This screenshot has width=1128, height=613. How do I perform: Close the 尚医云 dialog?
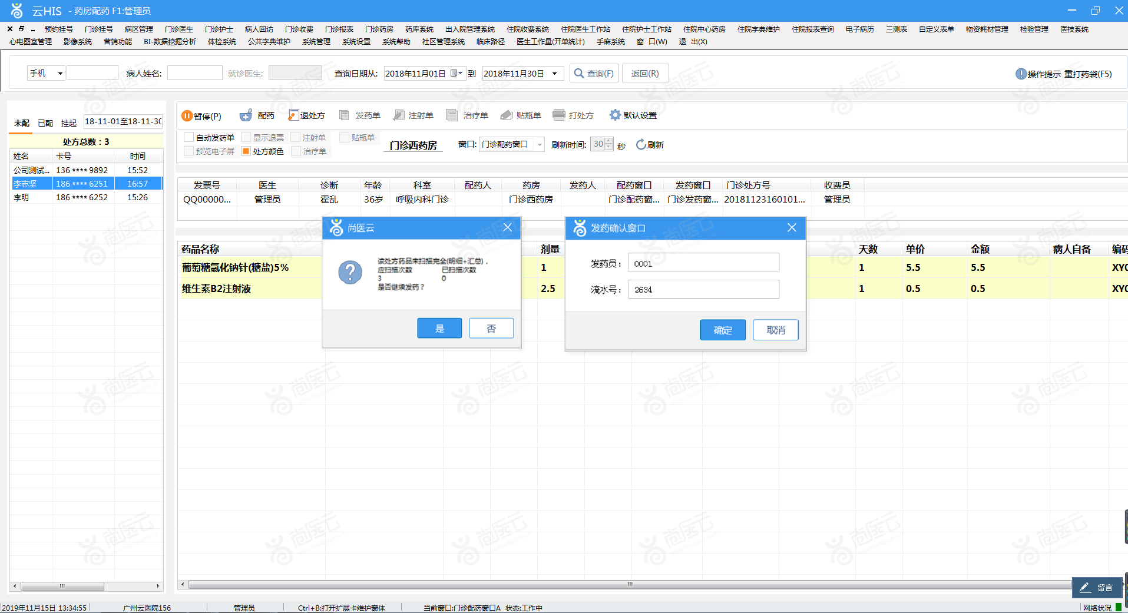(507, 227)
